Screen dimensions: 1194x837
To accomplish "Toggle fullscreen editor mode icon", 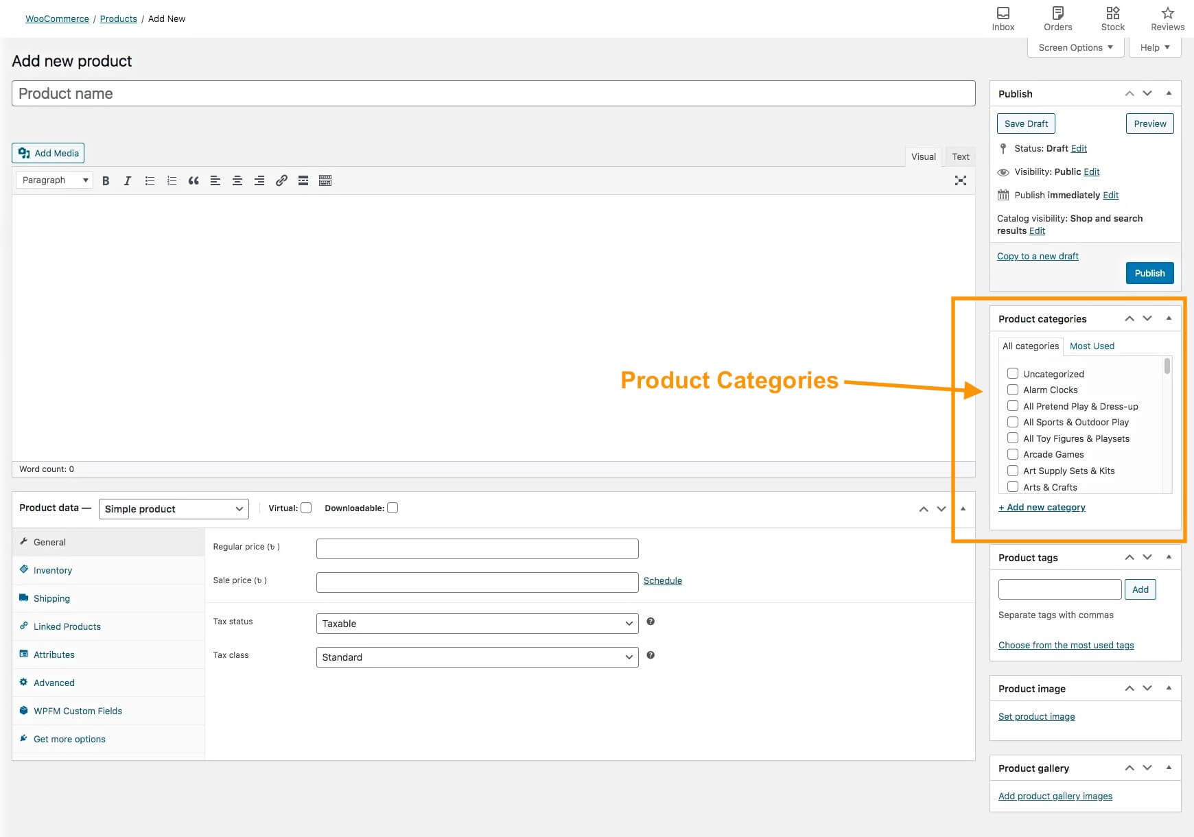I will (960, 180).
